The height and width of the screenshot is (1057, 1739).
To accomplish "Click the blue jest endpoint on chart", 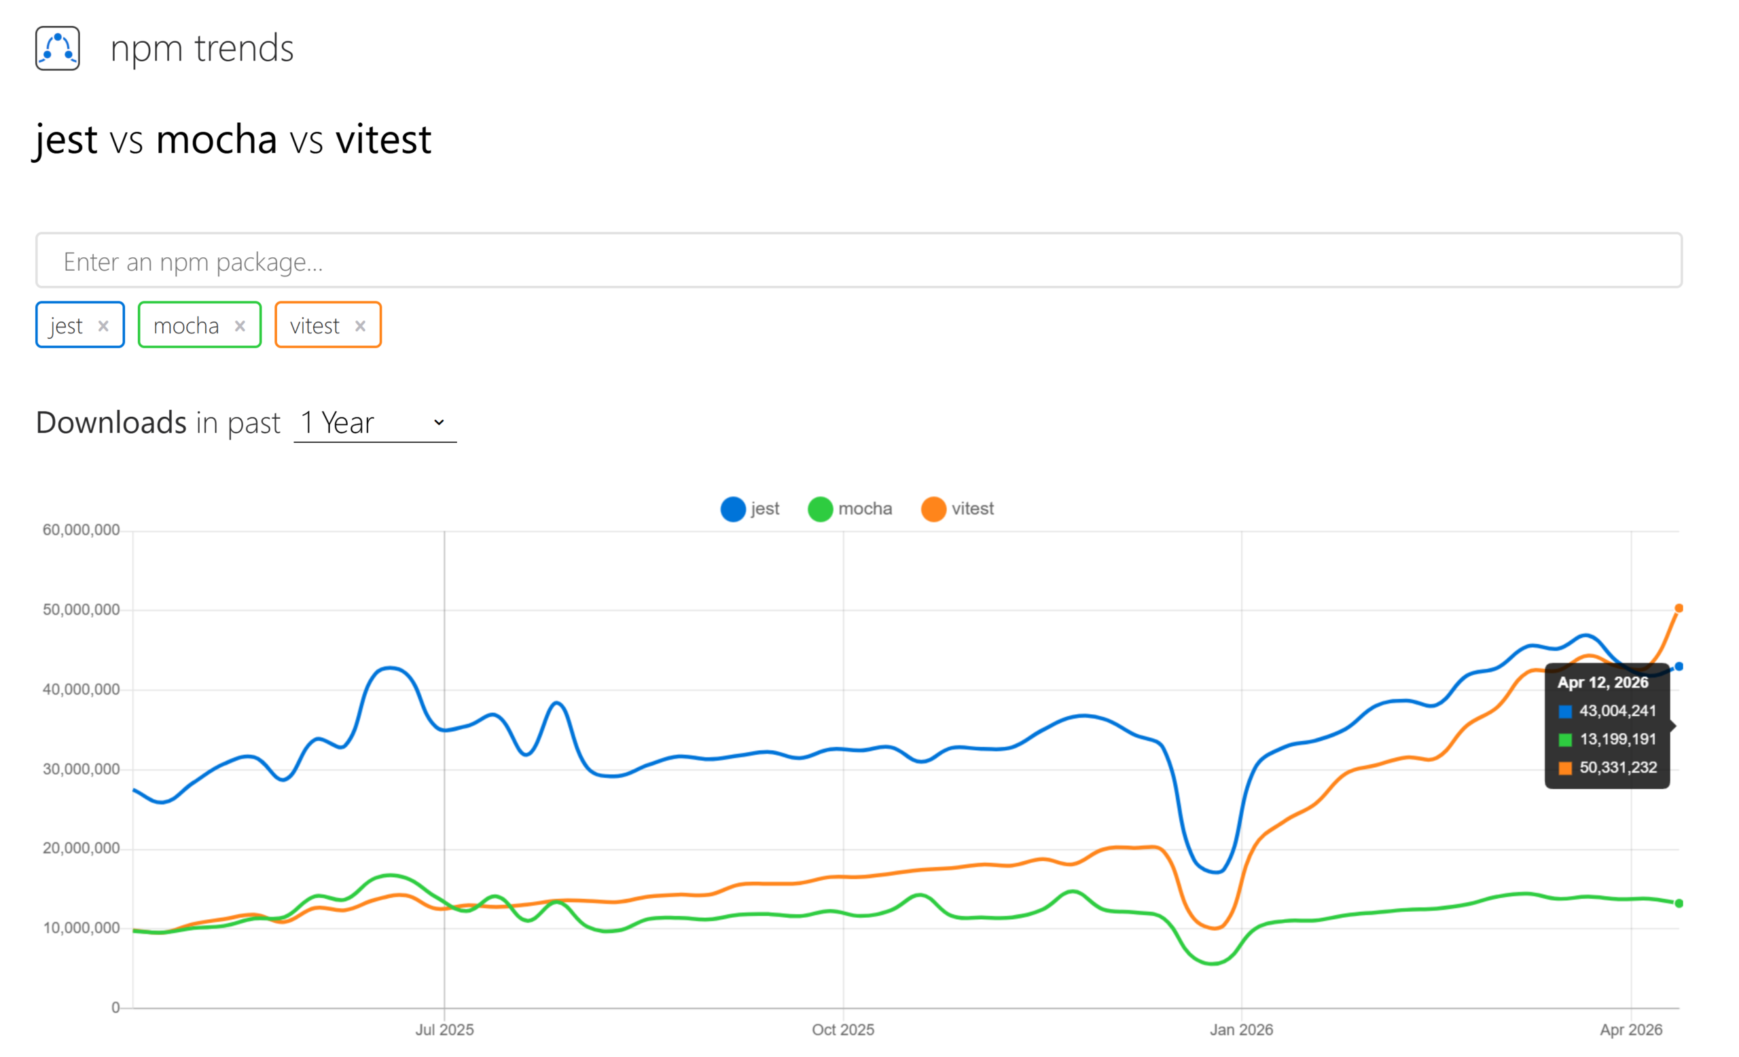I will click(1679, 667).
